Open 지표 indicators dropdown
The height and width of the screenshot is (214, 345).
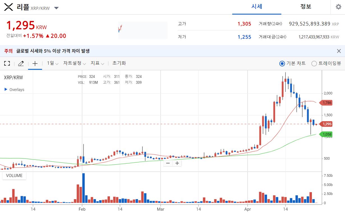click(x=97, y=63)
